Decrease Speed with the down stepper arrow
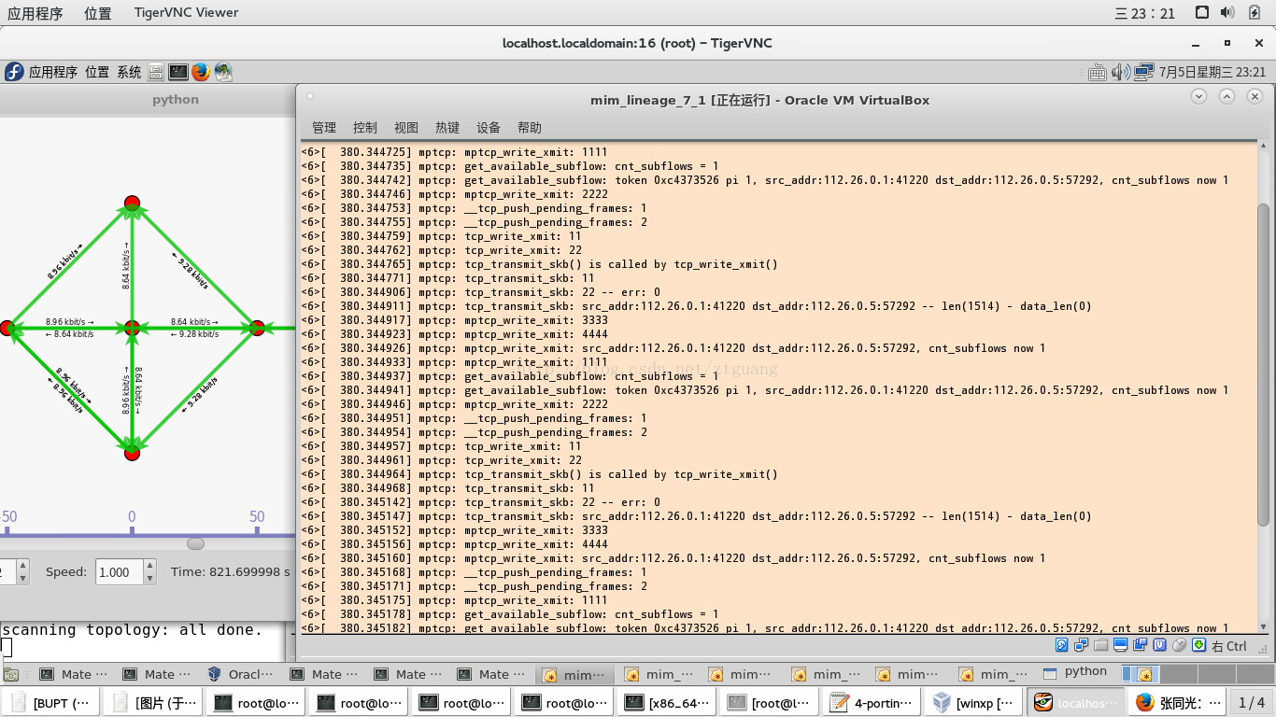 tap(149, 578)
